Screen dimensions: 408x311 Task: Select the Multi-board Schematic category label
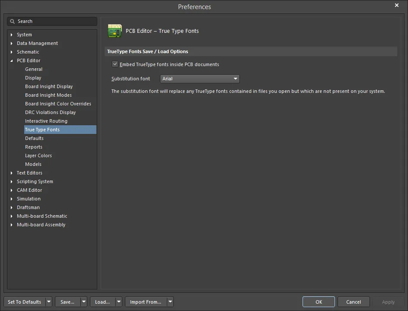pos(42,216)
